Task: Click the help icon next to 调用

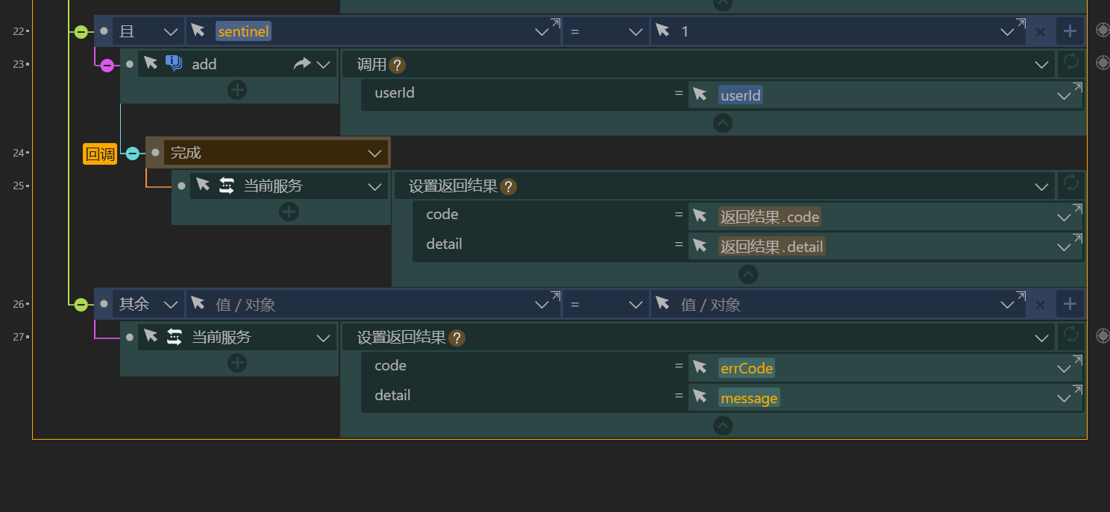Action: coord(398,65)
